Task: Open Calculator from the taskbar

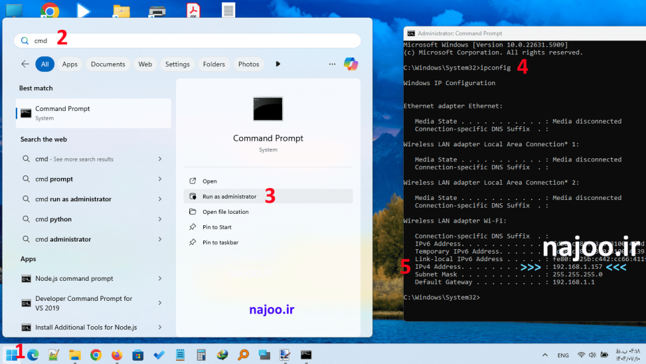Action: (x=201, y=355)
